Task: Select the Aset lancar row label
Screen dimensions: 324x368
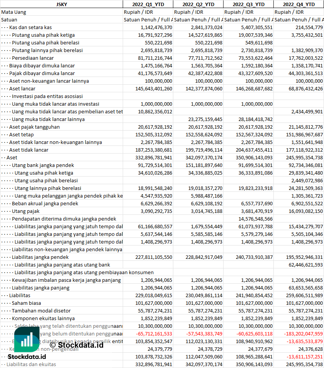Action: tap(22, 89)
